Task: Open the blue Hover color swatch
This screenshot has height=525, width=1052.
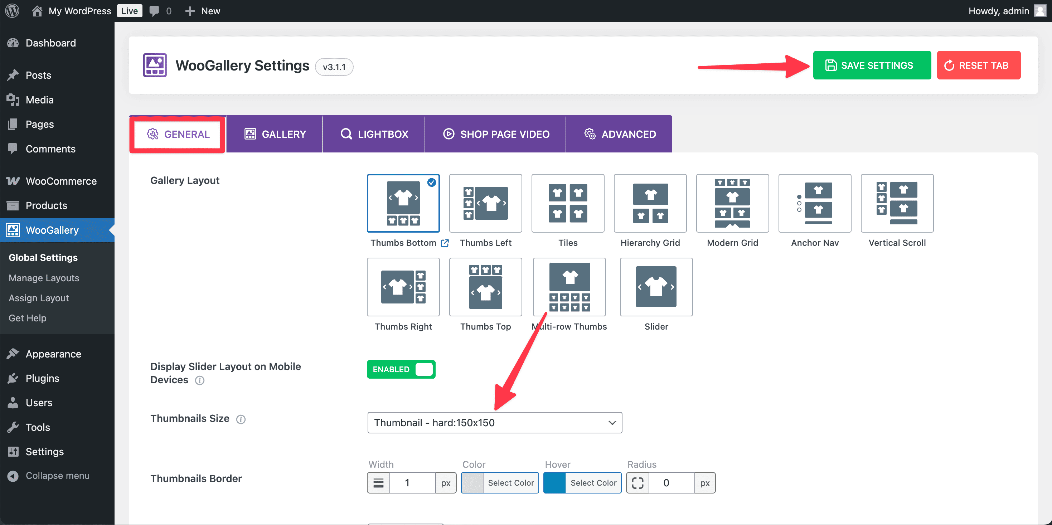Action: [x=554, y=482]
